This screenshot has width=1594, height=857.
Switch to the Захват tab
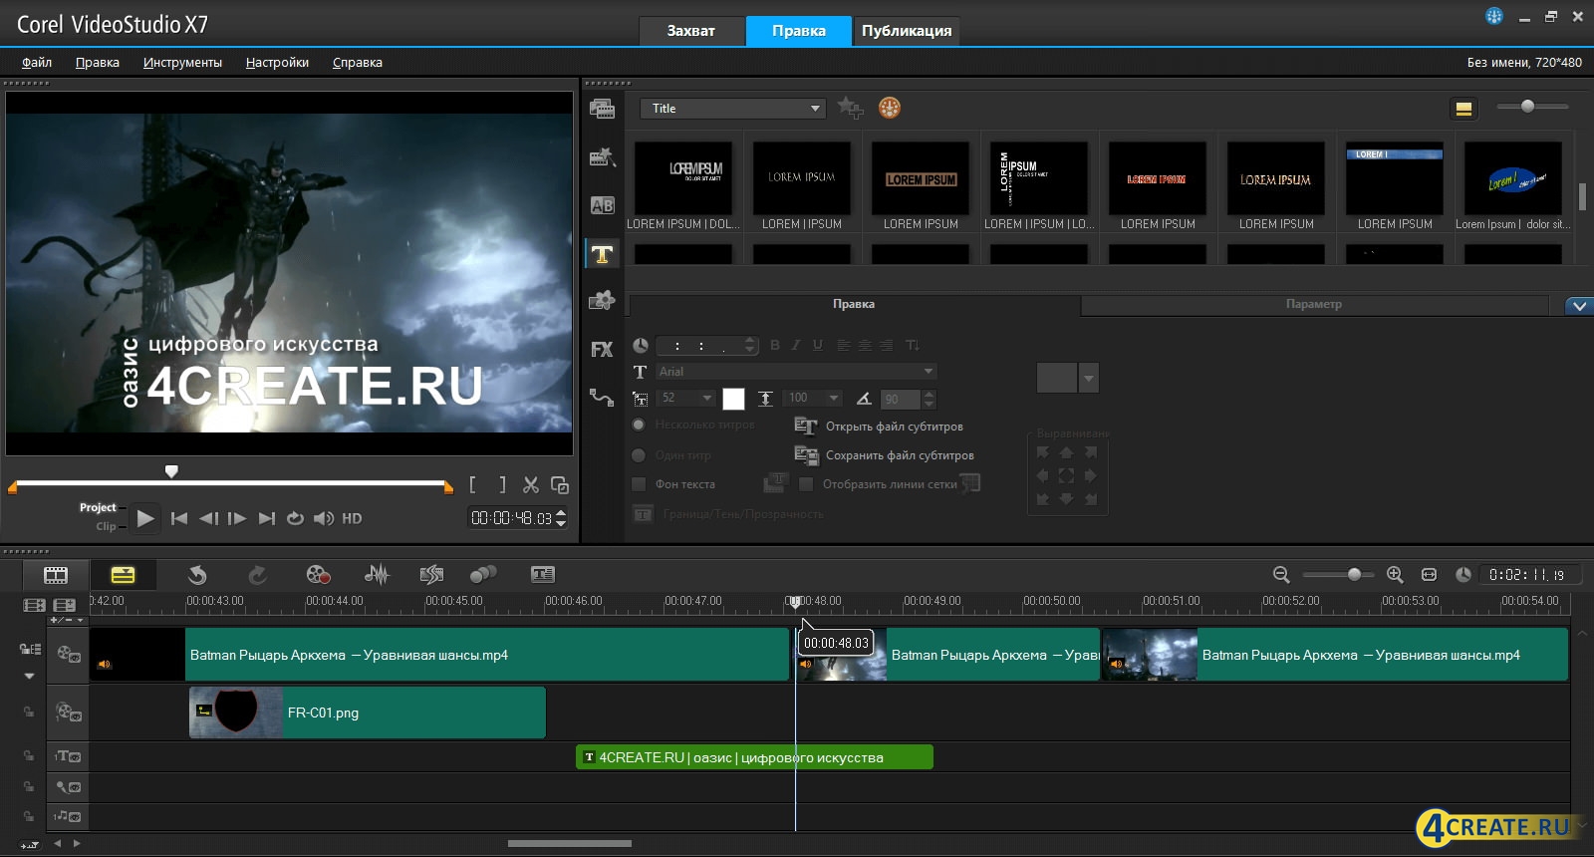(691, 31)
